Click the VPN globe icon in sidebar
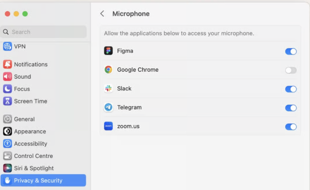 pos(7,47)
